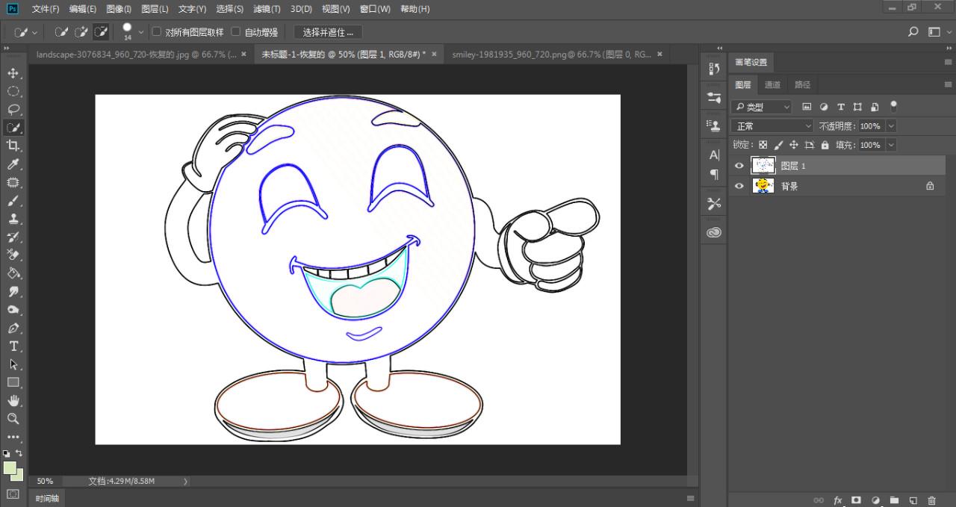Select the Lasso tool
The image size is (956, 507).
click(13, 109)
